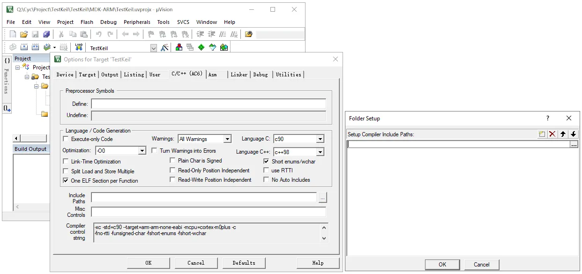The width and height of the screenshot is (582, 274).
Task: Click the Move Down arrow in Folder Setup
Action: click(573, 134)
